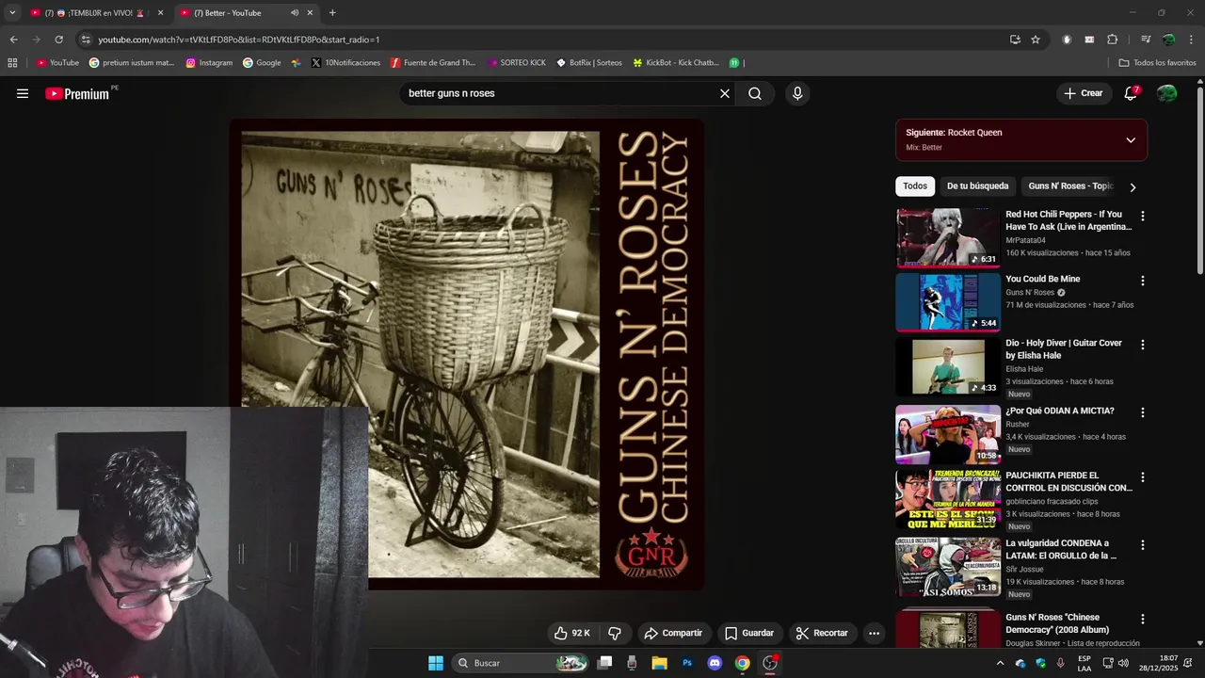Screen dimensions: 1205x678
Task: Open the YouTube bookmark in bookmarks bar
Action: click(57, 63)
